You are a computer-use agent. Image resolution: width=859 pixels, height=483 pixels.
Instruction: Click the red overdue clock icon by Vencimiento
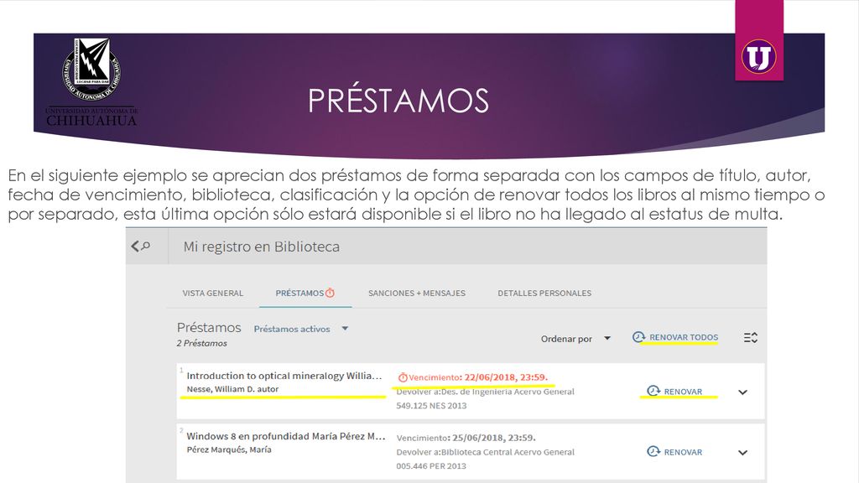coord(403,377)
